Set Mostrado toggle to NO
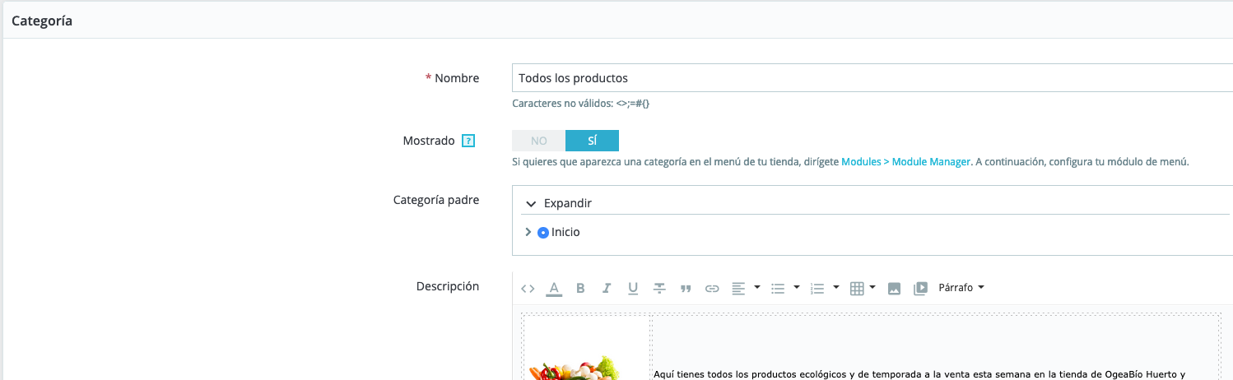This screenshot has height=380, width=1233. pyautogui.click(x=538, y=141)
